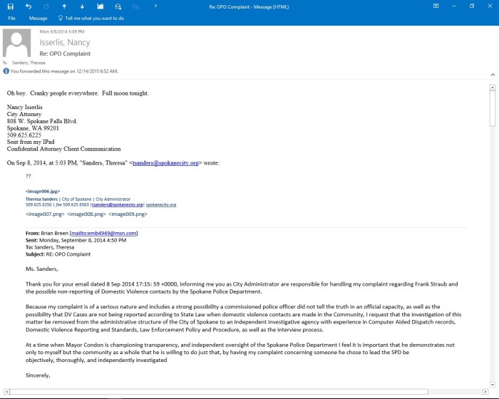
Task: Switch to the Message tab
Action: [x=38, y=18]
